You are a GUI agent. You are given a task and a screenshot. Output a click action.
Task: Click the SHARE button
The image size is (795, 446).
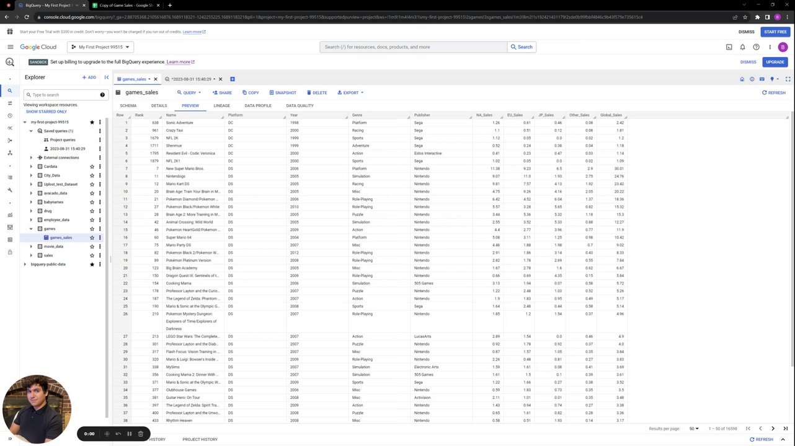click(222, 93)
